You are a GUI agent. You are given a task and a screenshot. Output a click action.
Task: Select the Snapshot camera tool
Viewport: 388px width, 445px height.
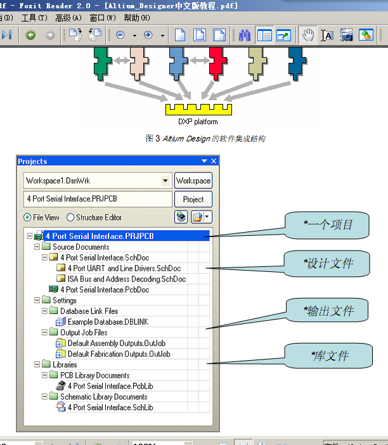[347, 35]
